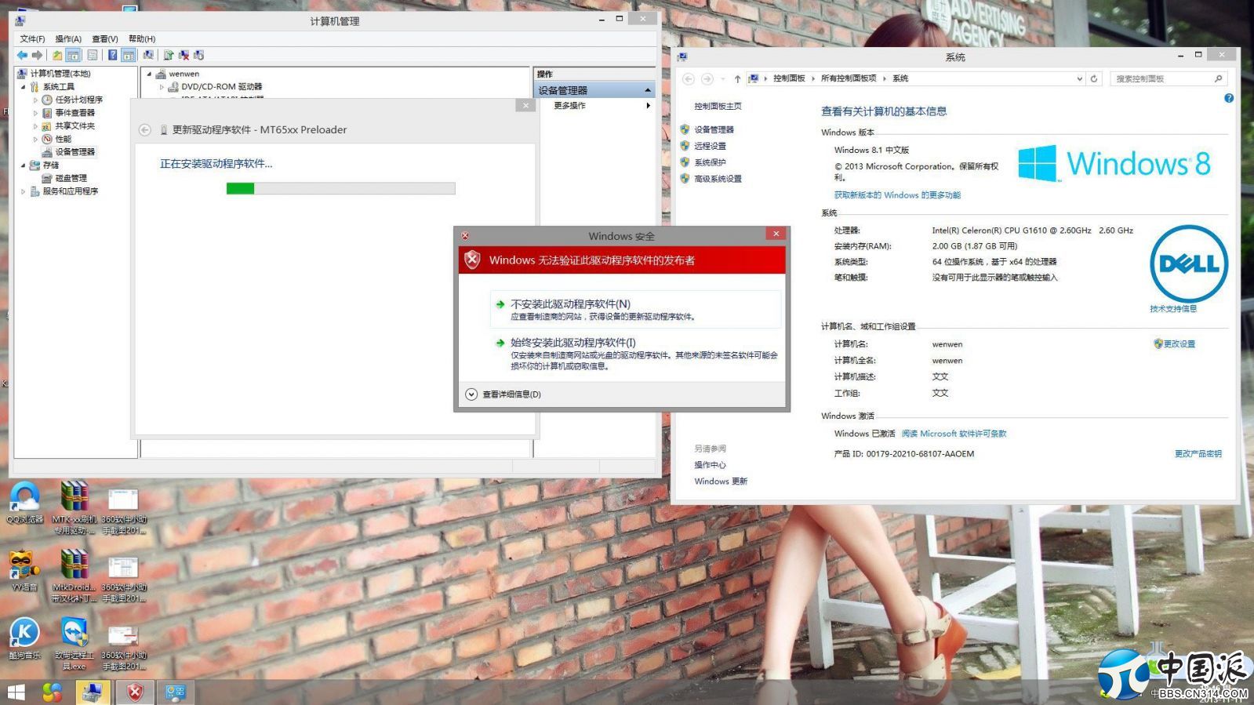
Task: Expand DVD/CD-ROM 驱动器 device node
Action: point(162,87)
